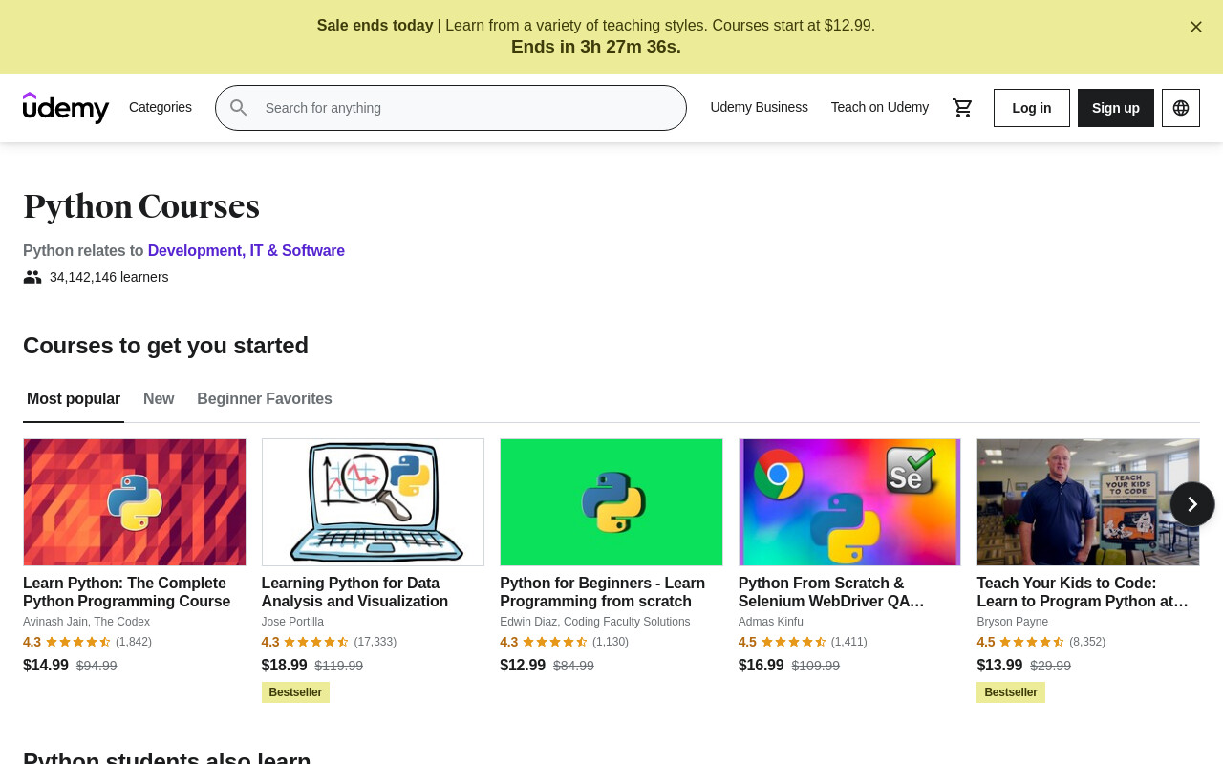Open Selenium WebDriver course thumbnail
The image size is (1223, 764).
pyautogui.click(x=849, y=502)
